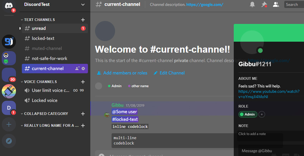This screenshot has width=304, height=156.
Task: Click the Gibbu#1211 username in profile
Action: click(255, 64)
